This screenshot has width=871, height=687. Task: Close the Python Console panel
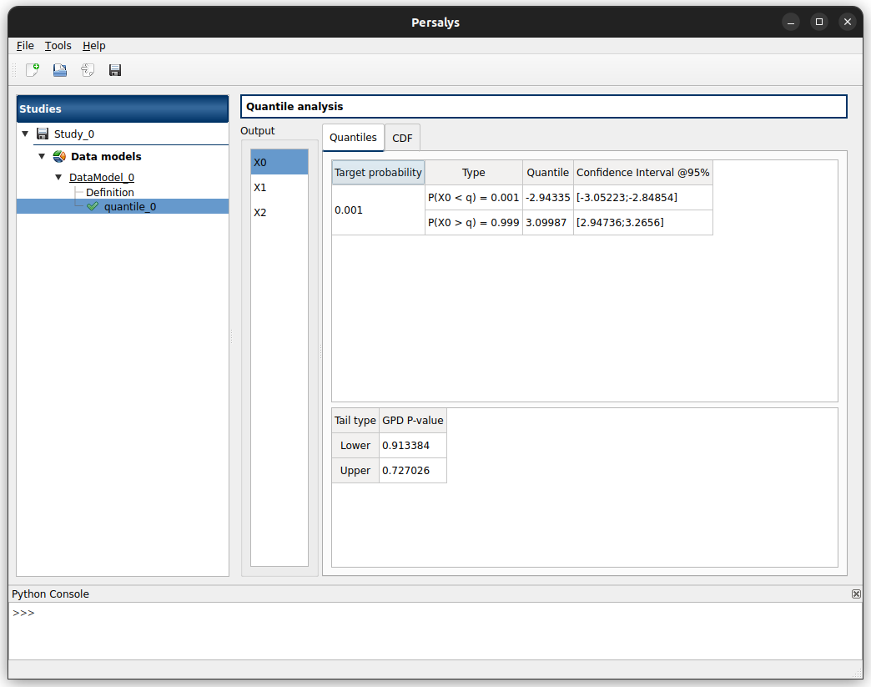[x=856, y=594]
